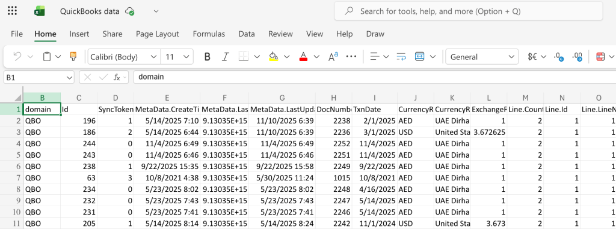Click the Undo arrow

[17, 57]
